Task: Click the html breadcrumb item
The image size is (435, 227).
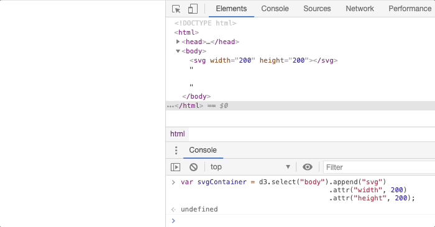Action: [177, 134]
